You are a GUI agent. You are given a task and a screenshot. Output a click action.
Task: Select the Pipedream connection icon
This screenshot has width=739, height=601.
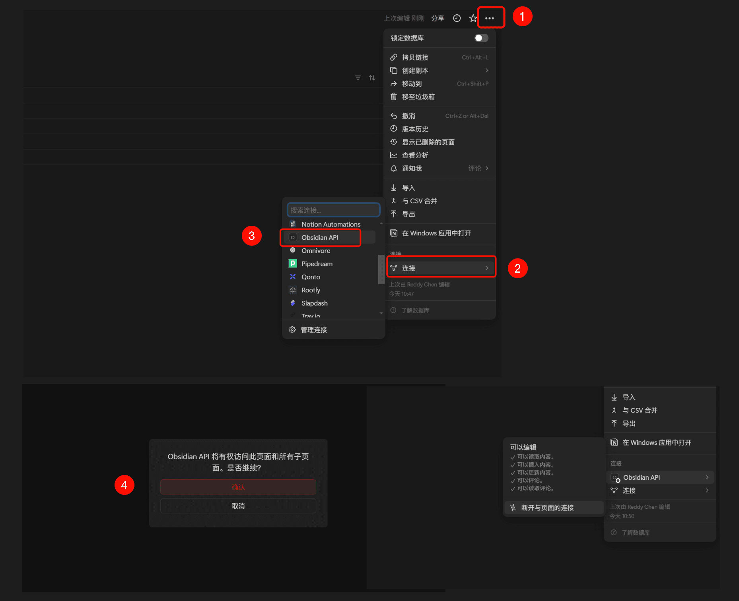point(293,264)
